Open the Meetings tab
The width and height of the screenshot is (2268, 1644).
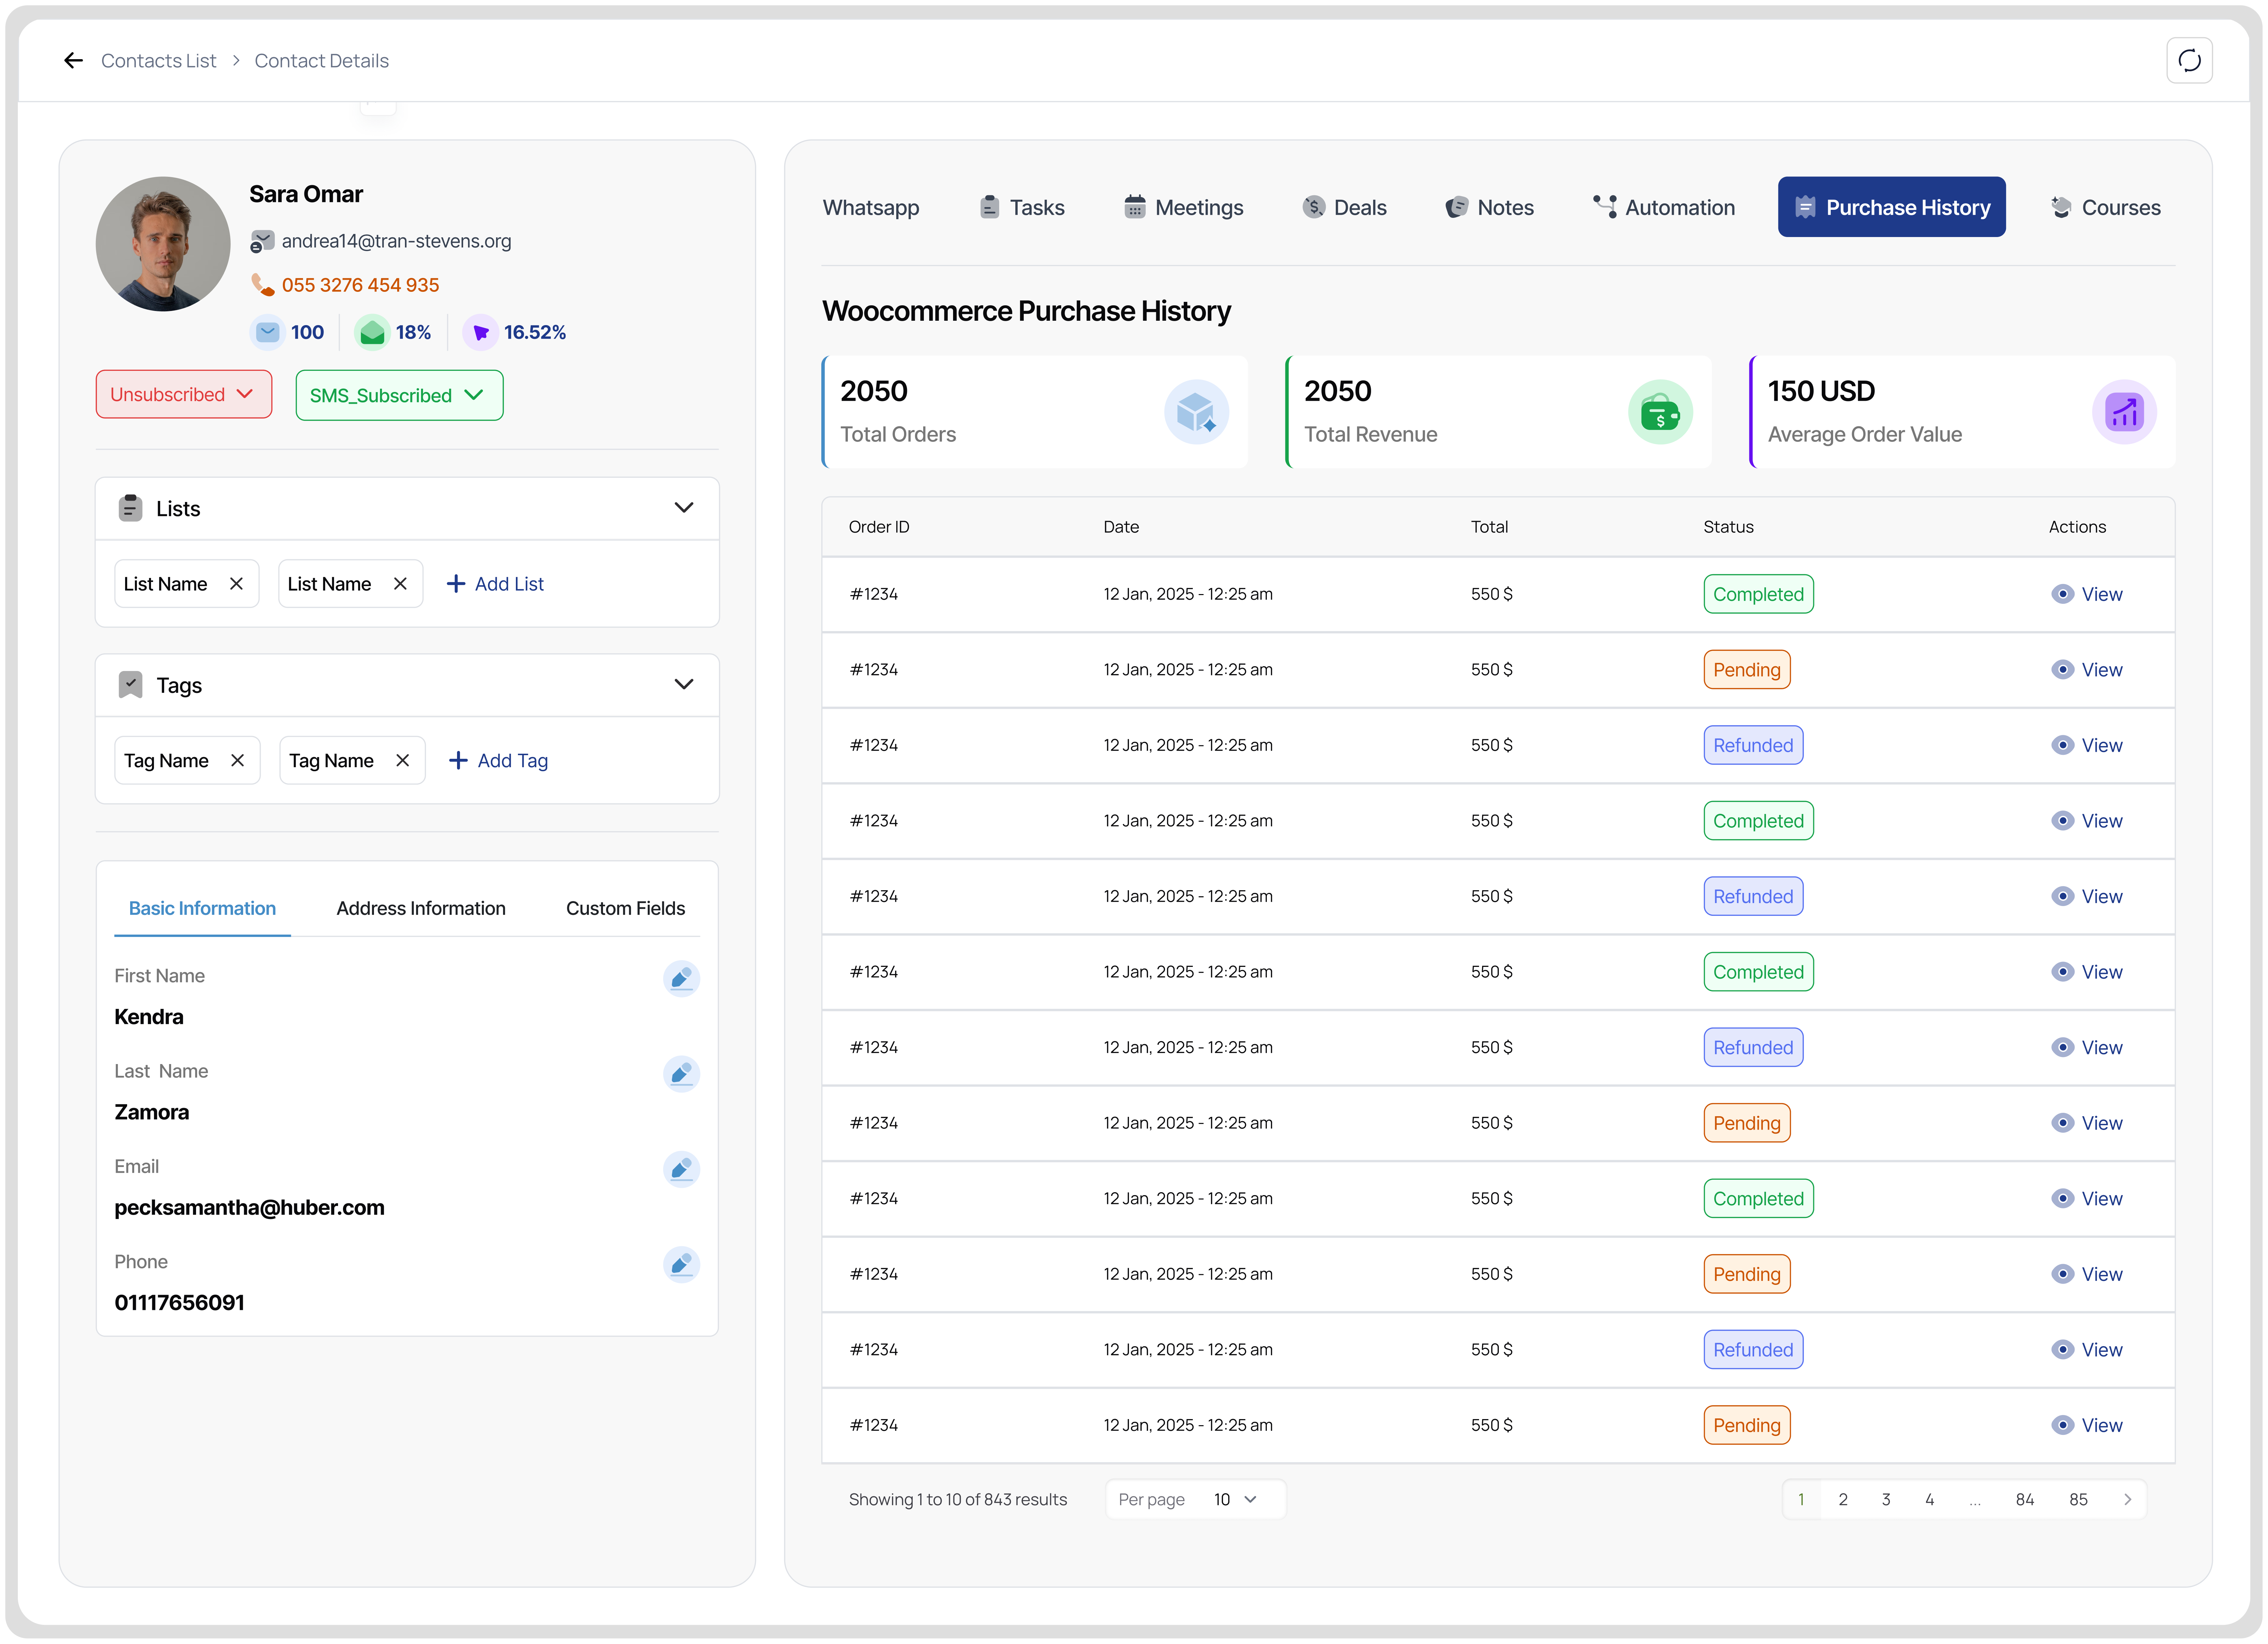coord(1184,208)
